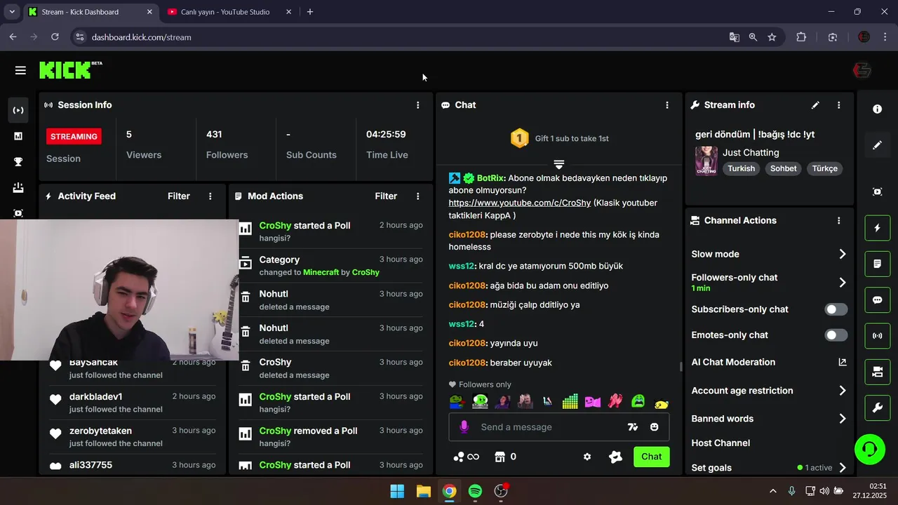
Task: Click the purple microphone icon in chat box
Action: pyautogui.click(x=464, y=426)
